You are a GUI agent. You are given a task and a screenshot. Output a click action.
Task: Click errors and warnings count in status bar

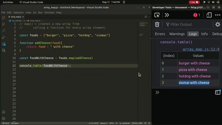coord(6,123)
